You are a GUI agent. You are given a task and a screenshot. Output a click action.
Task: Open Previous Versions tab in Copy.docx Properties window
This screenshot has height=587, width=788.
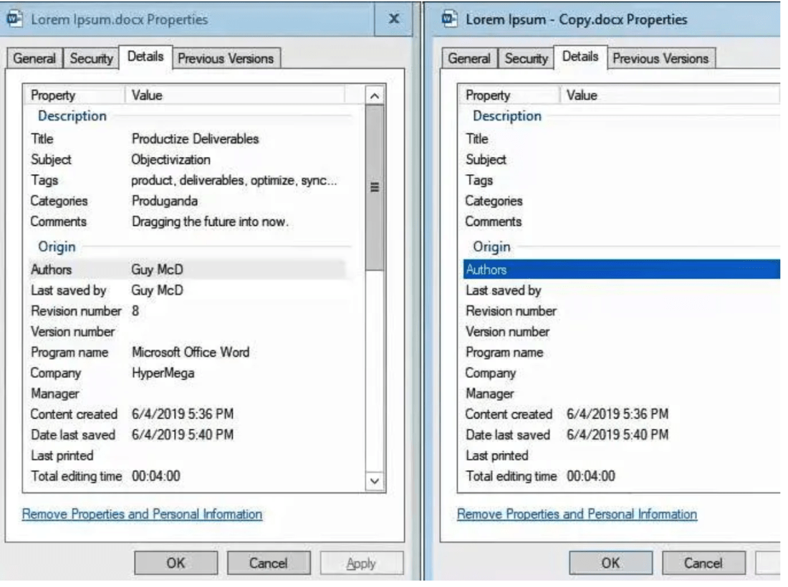point(660,58)
